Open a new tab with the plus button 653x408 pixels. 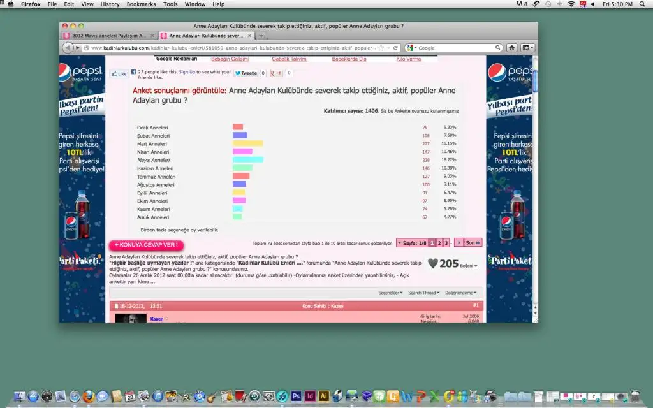point(261,36)
